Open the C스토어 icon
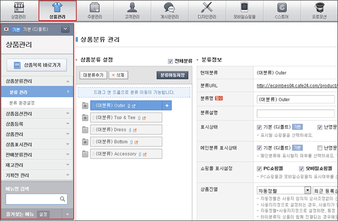 point(282,7)
